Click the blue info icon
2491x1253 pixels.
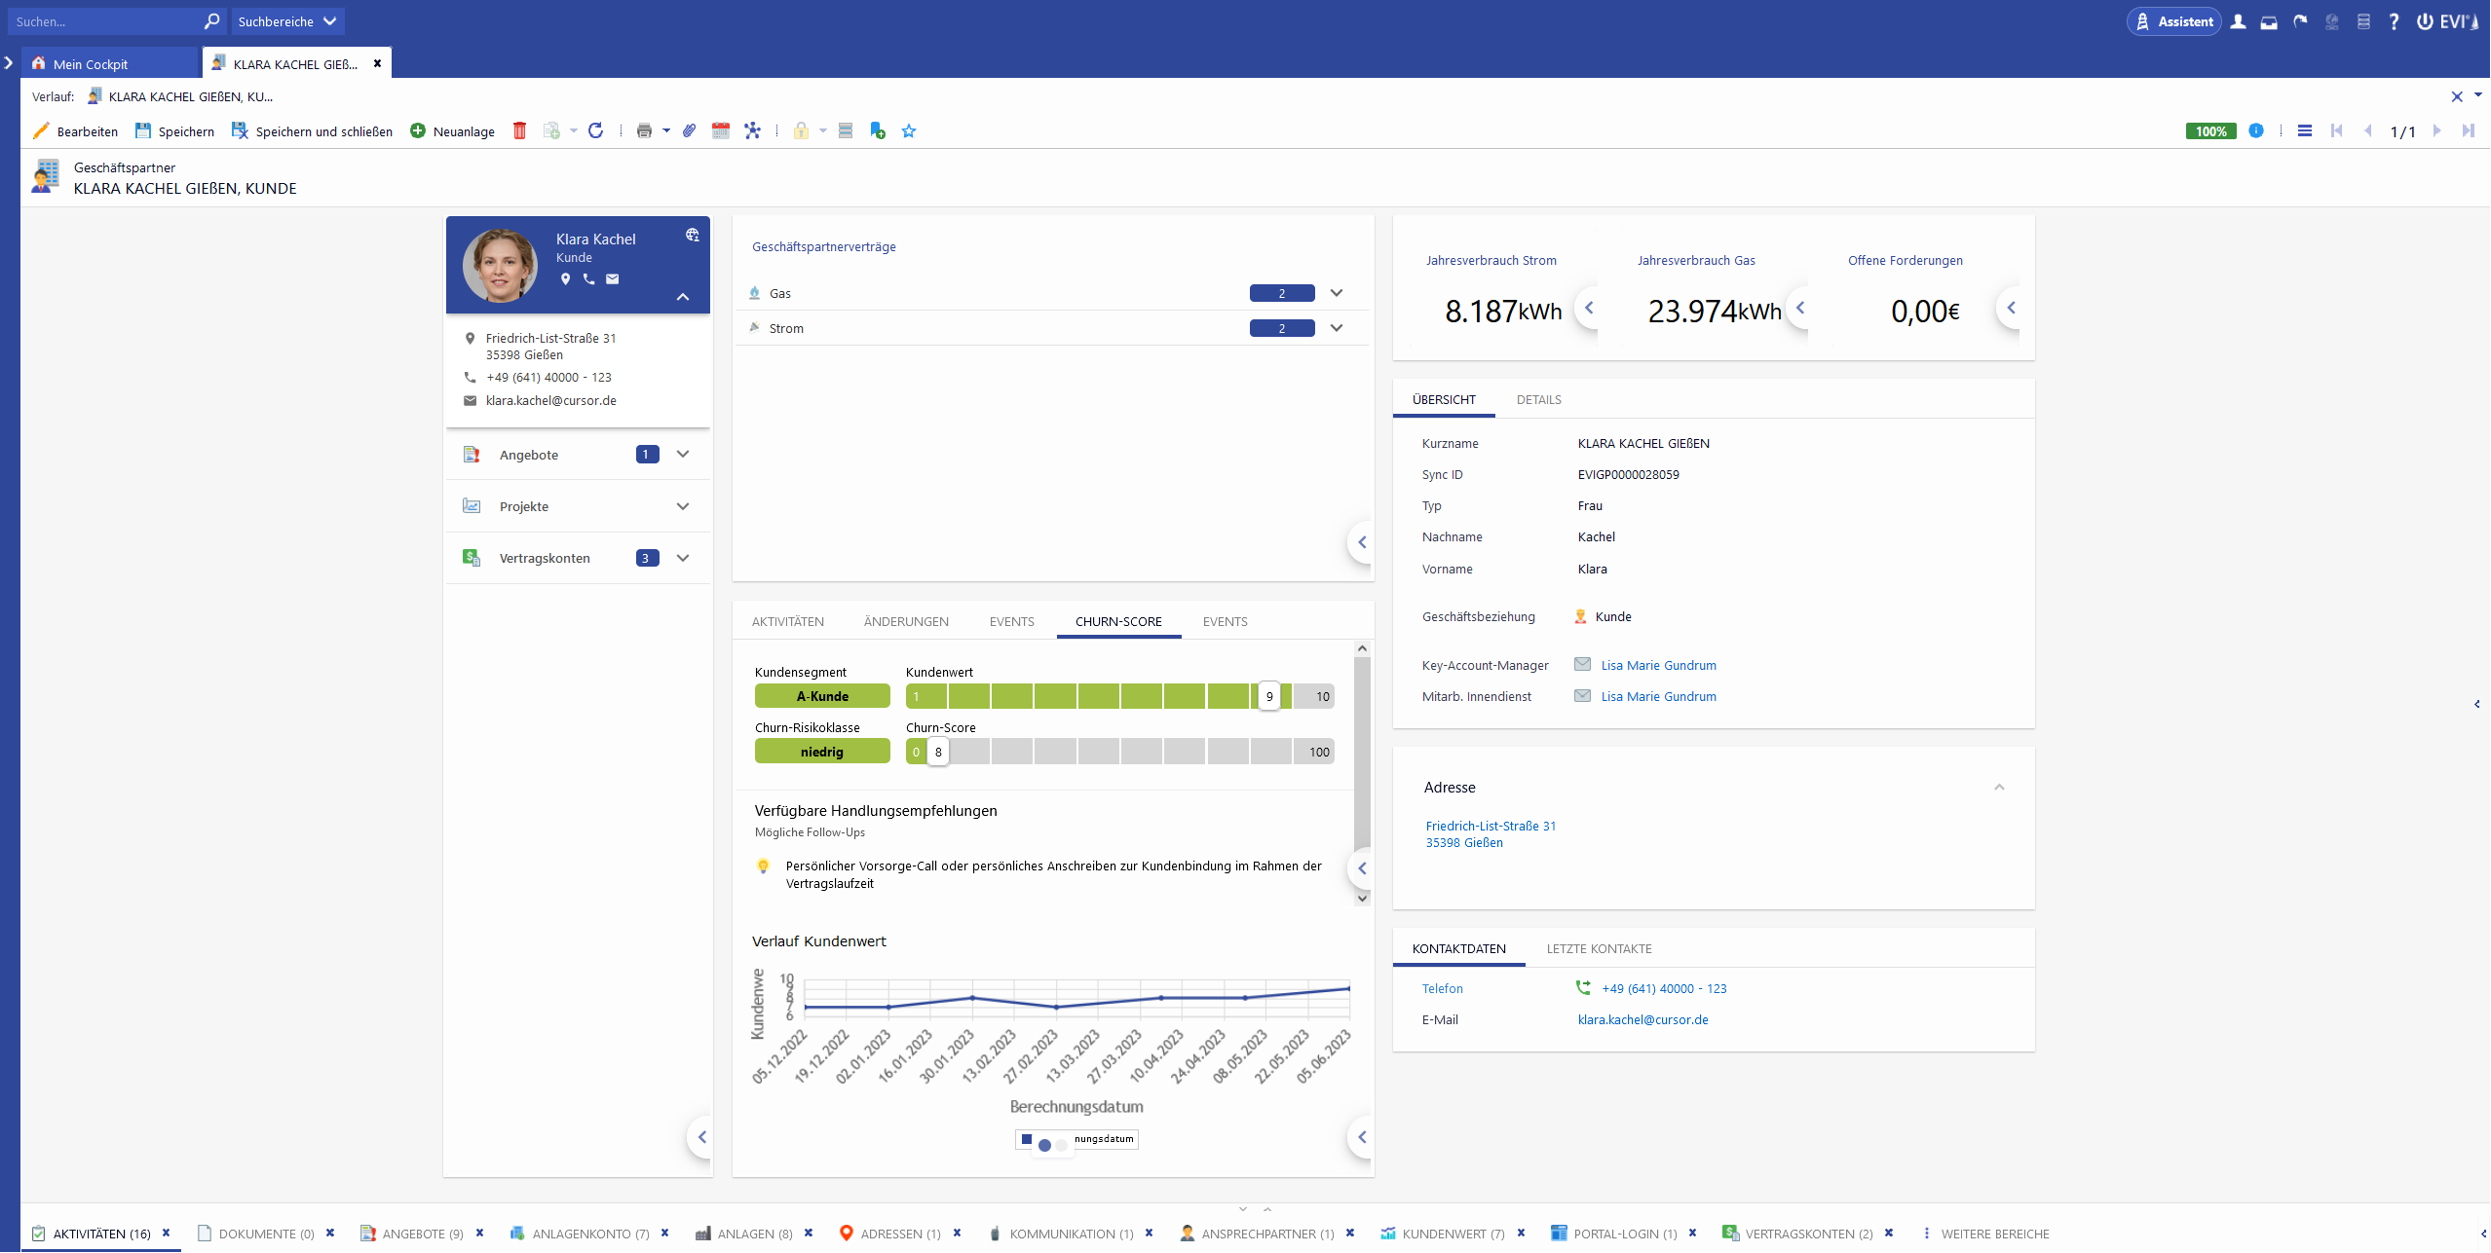[x=2255, y=130]
